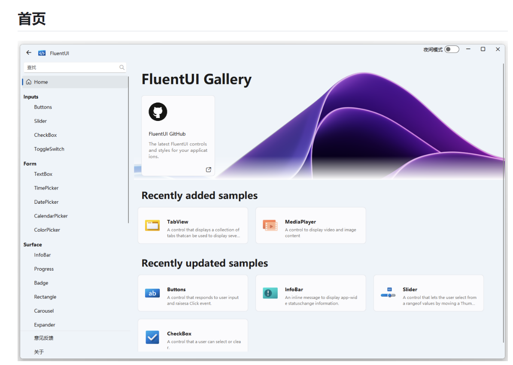Open the 关于 about entry
Image resolution: width=513 pixels, height=365 pixels.
click(39, 351)
